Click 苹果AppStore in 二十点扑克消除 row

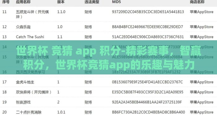[201, 112]
